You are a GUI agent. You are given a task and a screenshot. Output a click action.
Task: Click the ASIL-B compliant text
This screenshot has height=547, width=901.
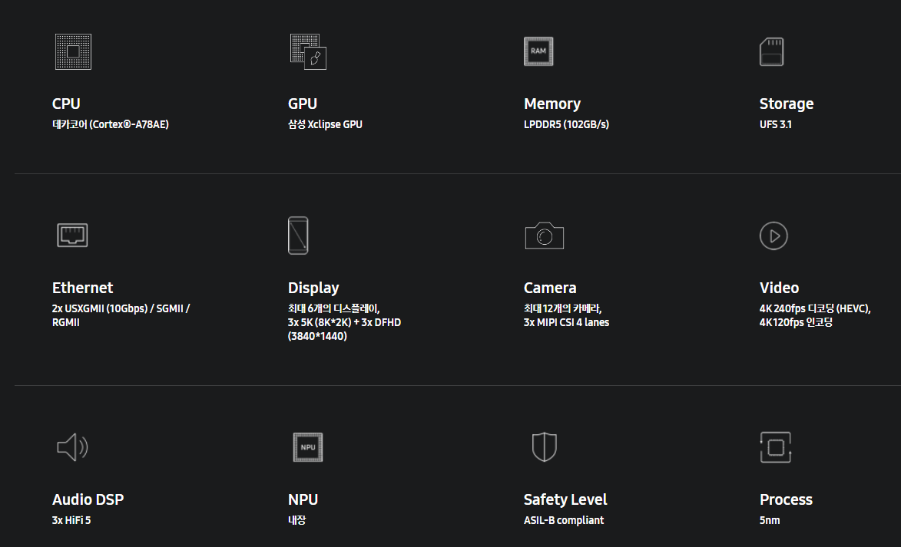[x=563, y=520]
